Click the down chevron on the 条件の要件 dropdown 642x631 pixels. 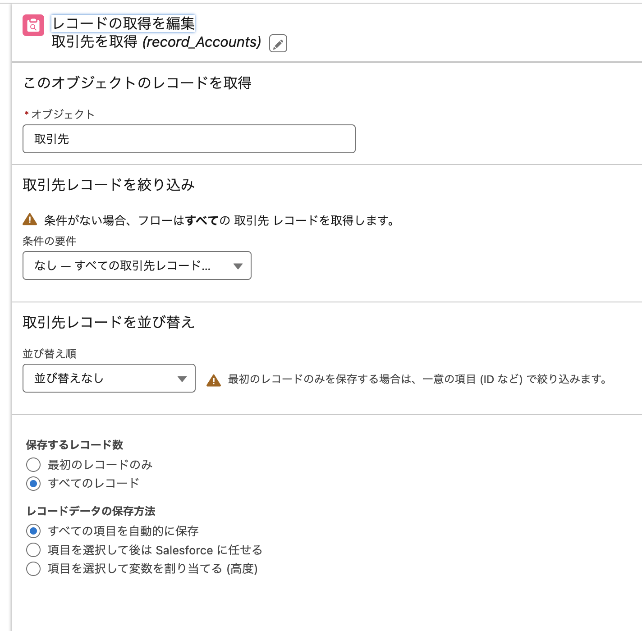click(x=238, y=266)
